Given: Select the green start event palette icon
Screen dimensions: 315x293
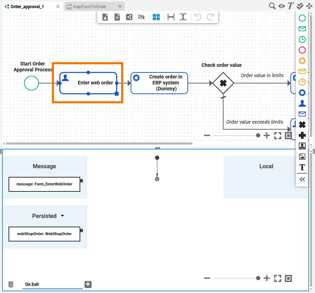Looking at the screenshot, I should click(302, 18).
